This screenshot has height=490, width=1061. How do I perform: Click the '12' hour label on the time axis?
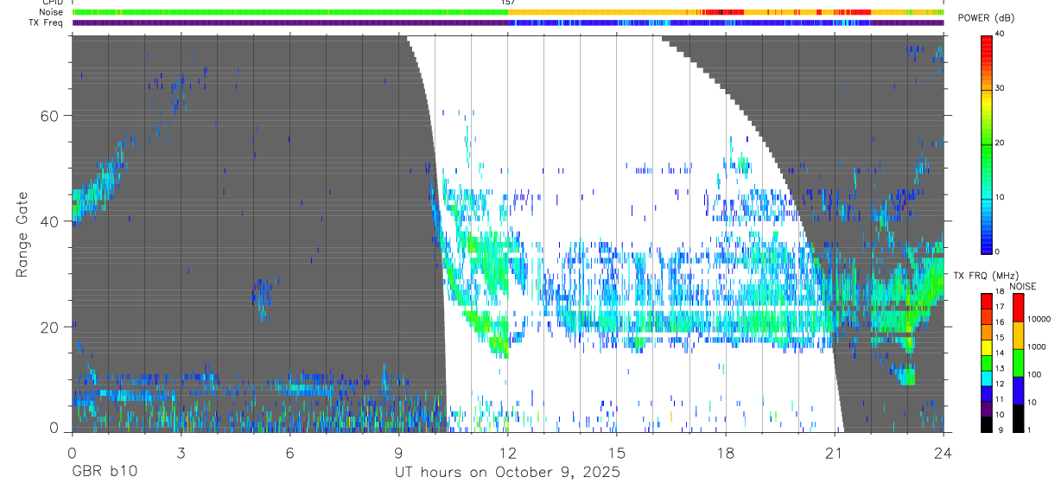click(508, 452)
